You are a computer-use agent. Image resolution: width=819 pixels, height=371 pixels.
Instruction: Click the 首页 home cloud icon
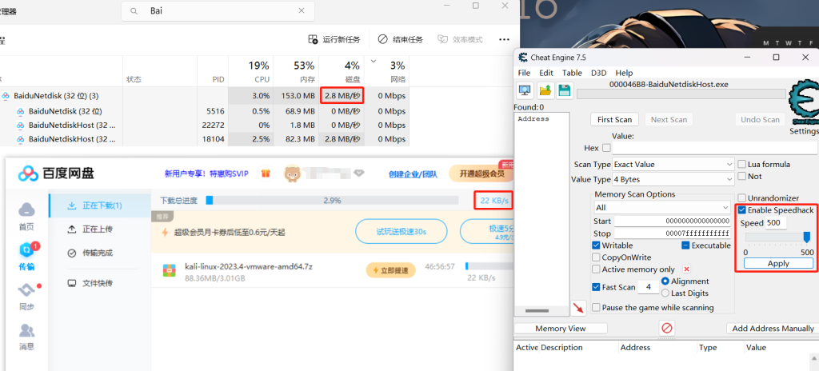pyautogui.click(x=26, y=215)
